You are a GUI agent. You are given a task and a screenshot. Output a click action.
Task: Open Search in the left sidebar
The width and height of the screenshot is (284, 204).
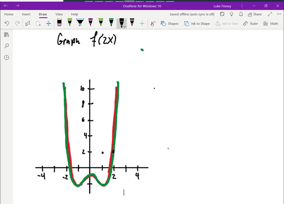pos(6,46)
